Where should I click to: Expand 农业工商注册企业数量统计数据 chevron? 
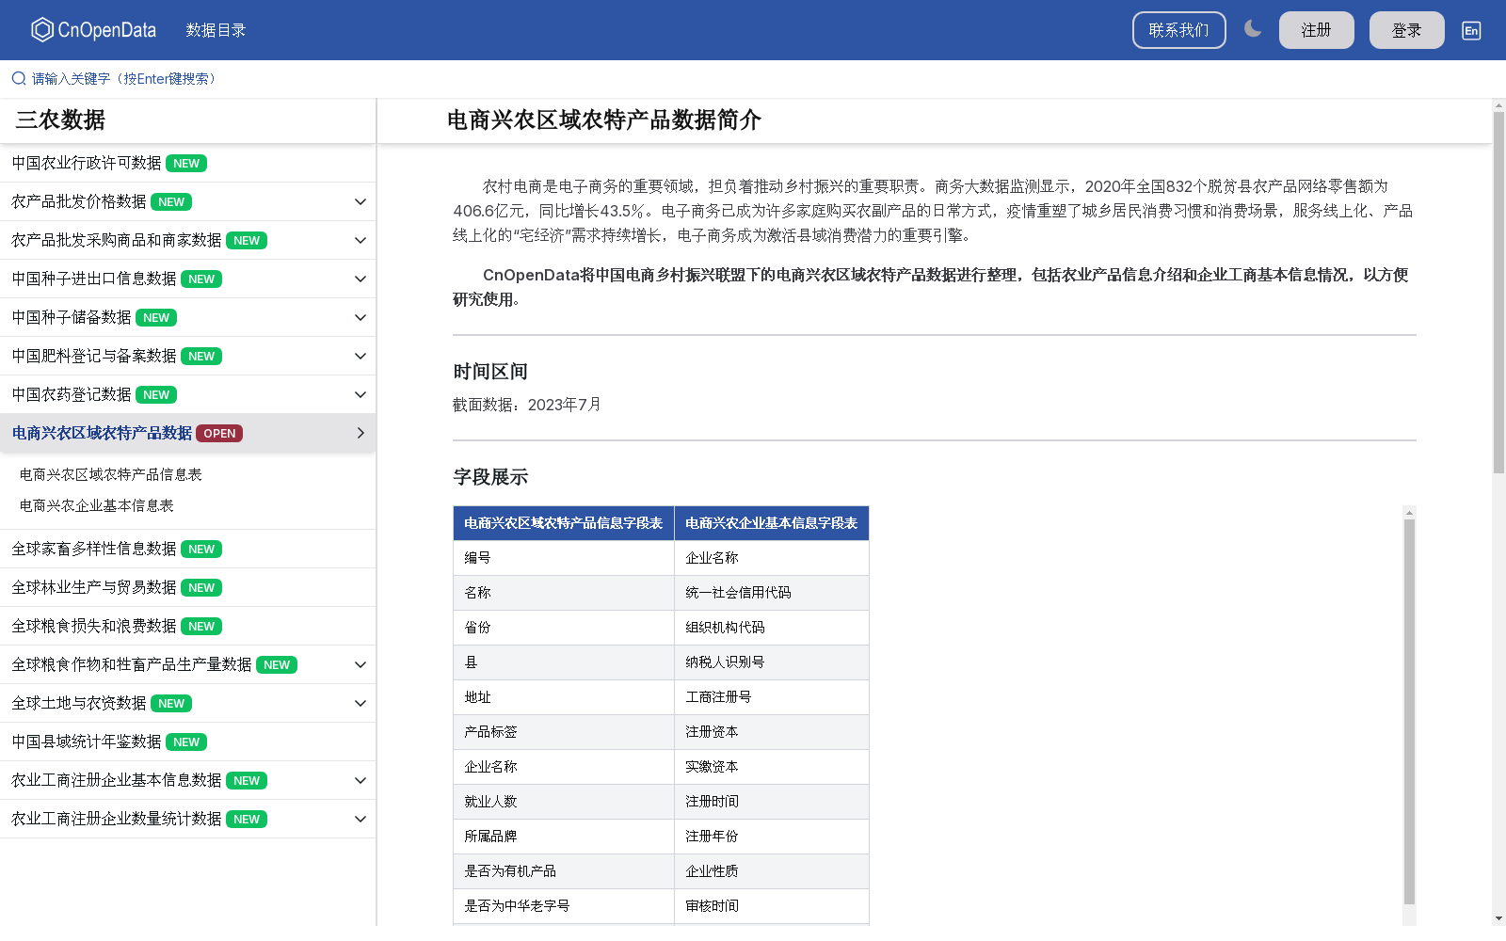pos(360,819)
